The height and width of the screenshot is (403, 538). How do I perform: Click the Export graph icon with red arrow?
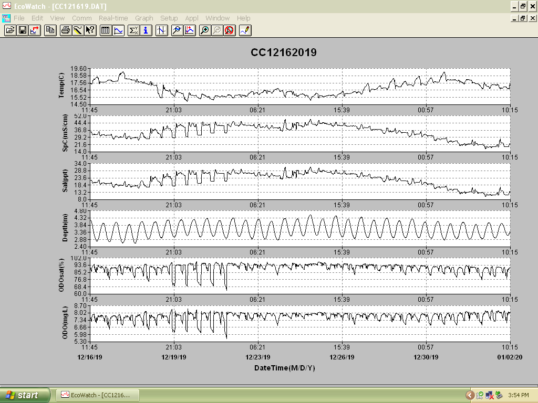(35, 30)
